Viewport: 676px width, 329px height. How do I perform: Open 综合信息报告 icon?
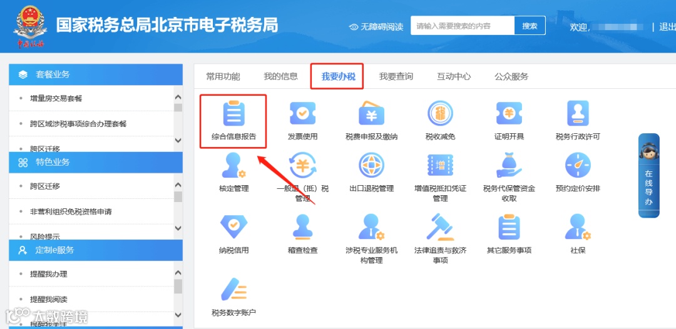click(x=233, y=114)
